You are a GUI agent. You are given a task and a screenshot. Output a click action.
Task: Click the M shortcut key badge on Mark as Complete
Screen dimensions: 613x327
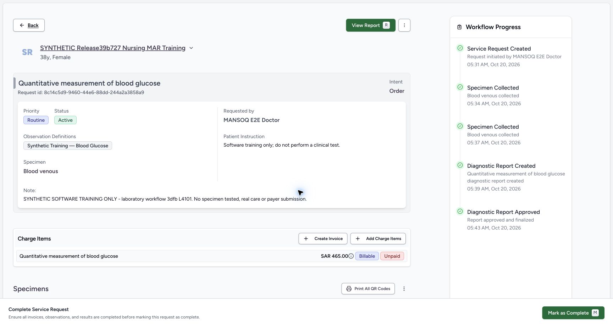pyautogui.click(x=595, y=313)
